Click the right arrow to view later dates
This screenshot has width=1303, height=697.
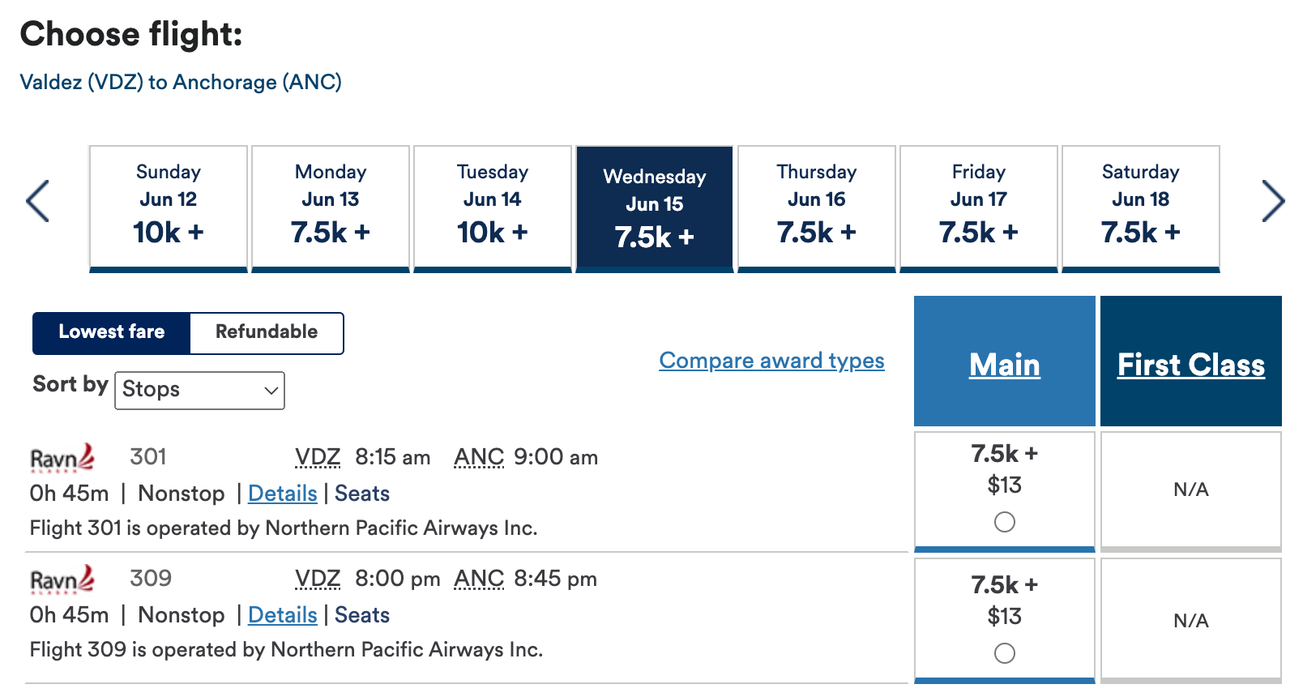[1274, 201]
